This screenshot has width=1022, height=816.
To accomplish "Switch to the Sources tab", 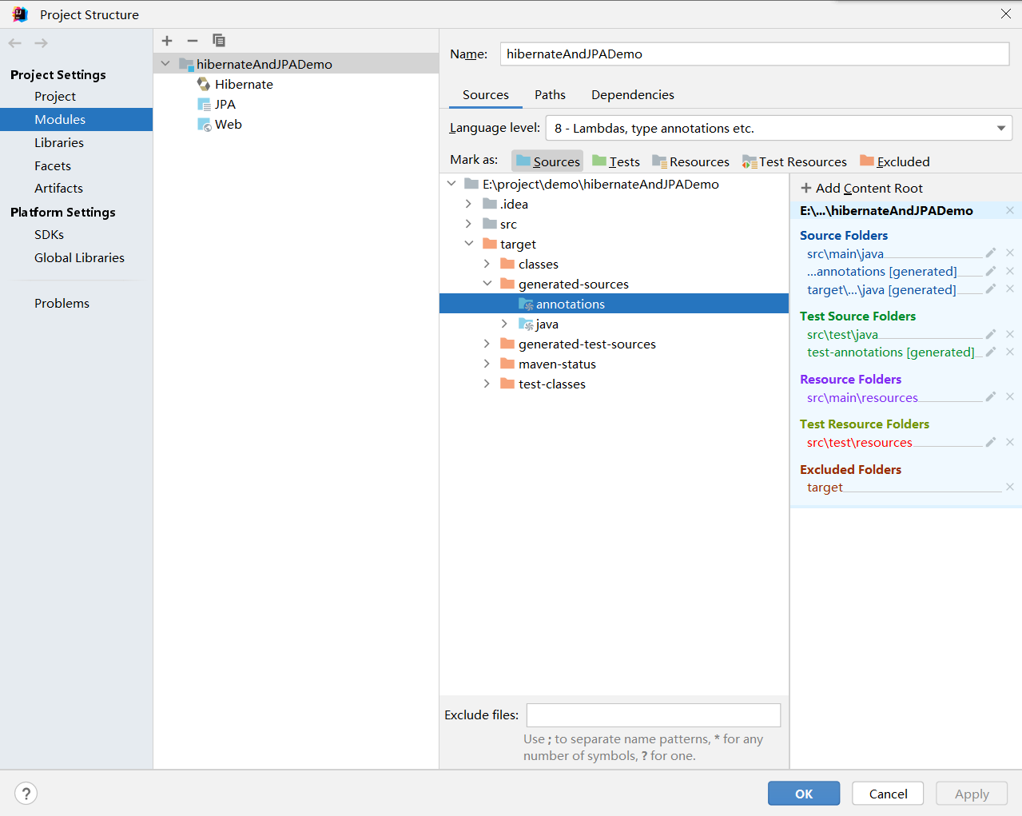I will click(x=486, y=94).
